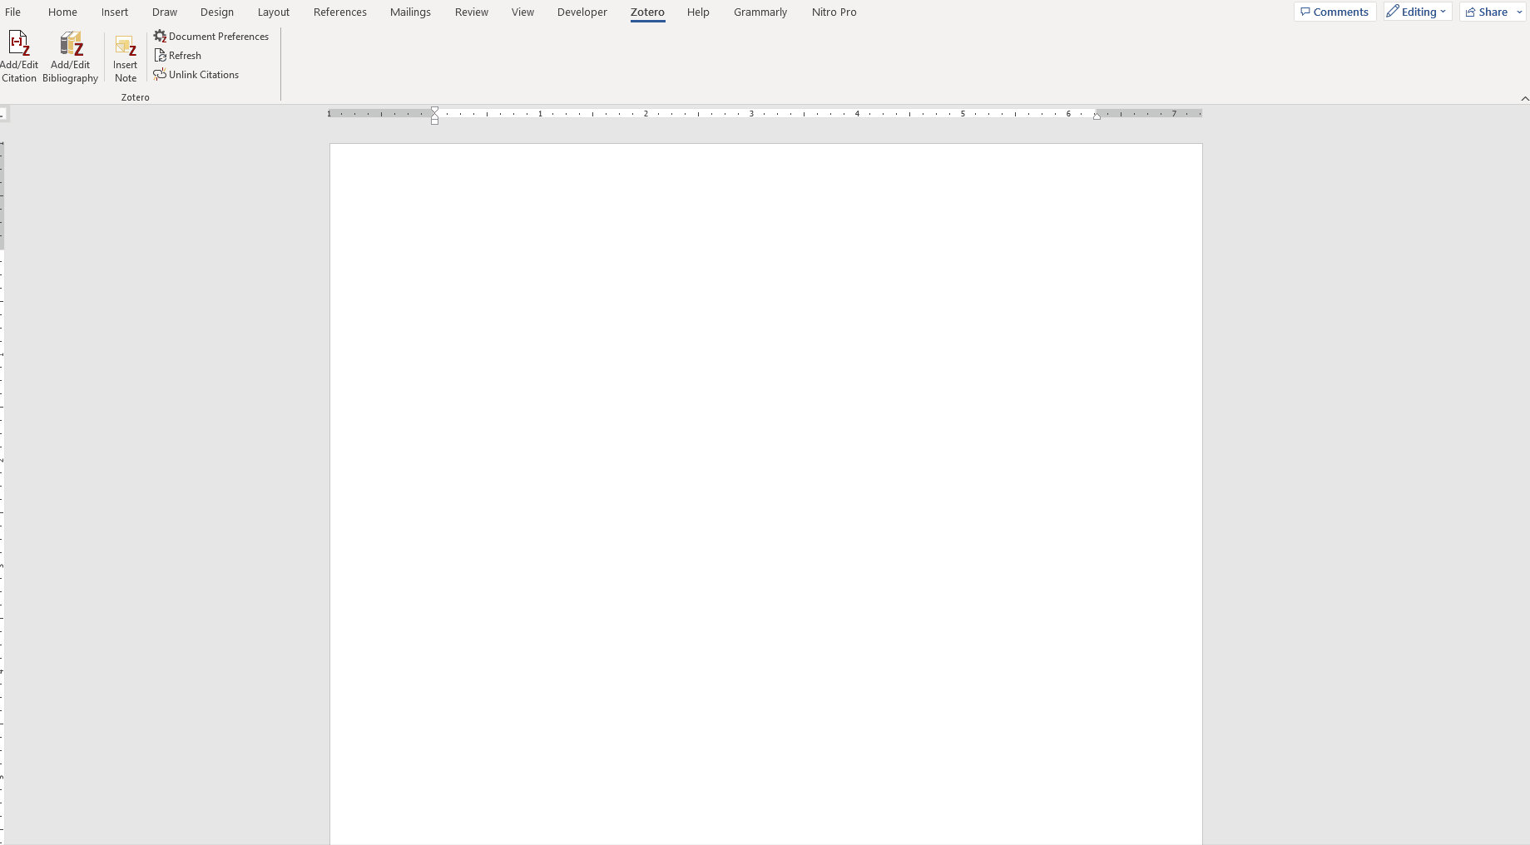Click the Comments button

(x=1334, y=12)
